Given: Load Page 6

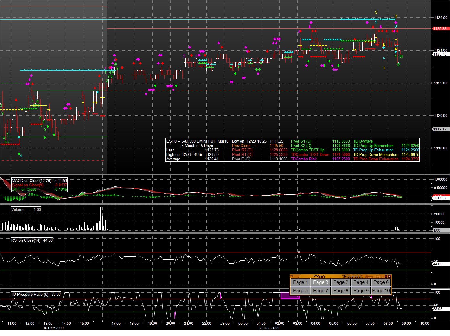Looking at the screenshot, I should [381, 282].
